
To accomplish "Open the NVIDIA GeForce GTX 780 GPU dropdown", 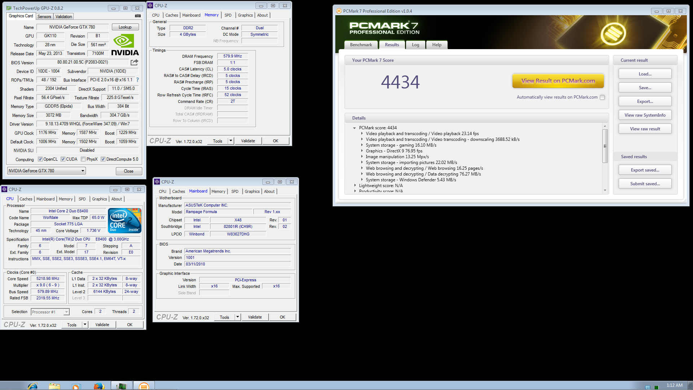I will 47,171.
